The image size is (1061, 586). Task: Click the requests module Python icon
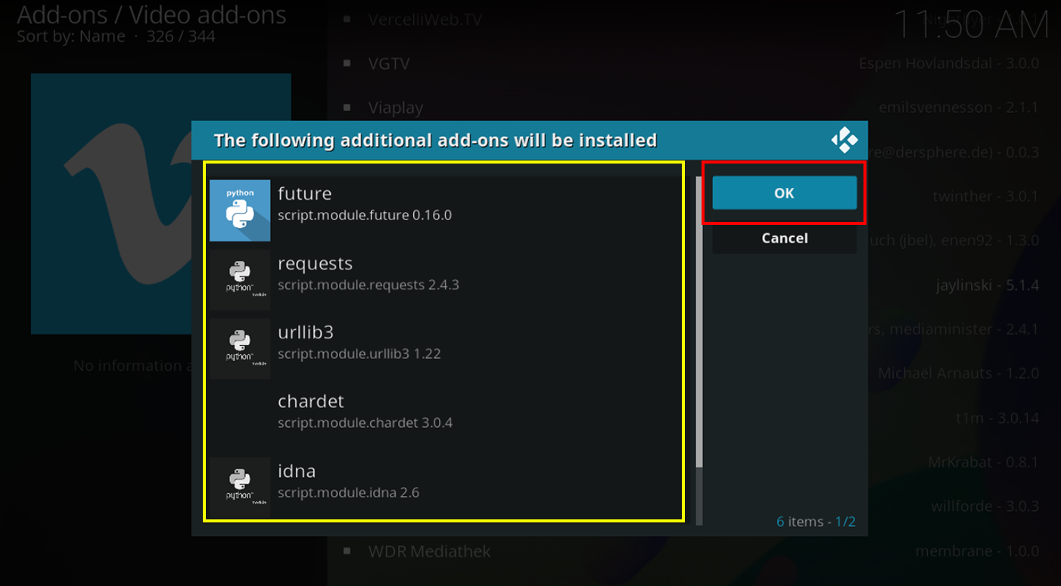[240, 280]
